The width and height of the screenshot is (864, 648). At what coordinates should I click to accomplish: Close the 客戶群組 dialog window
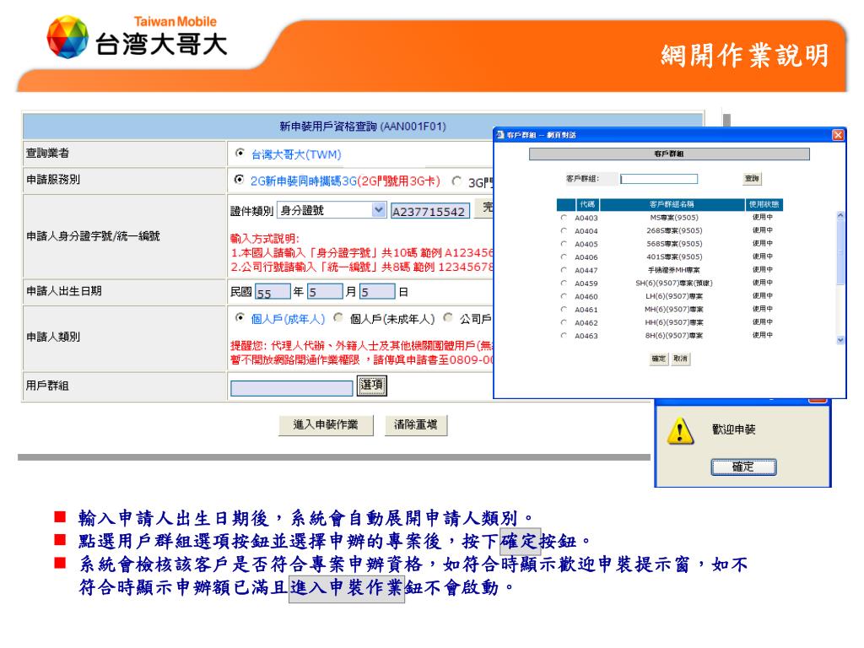click(838, 135)
